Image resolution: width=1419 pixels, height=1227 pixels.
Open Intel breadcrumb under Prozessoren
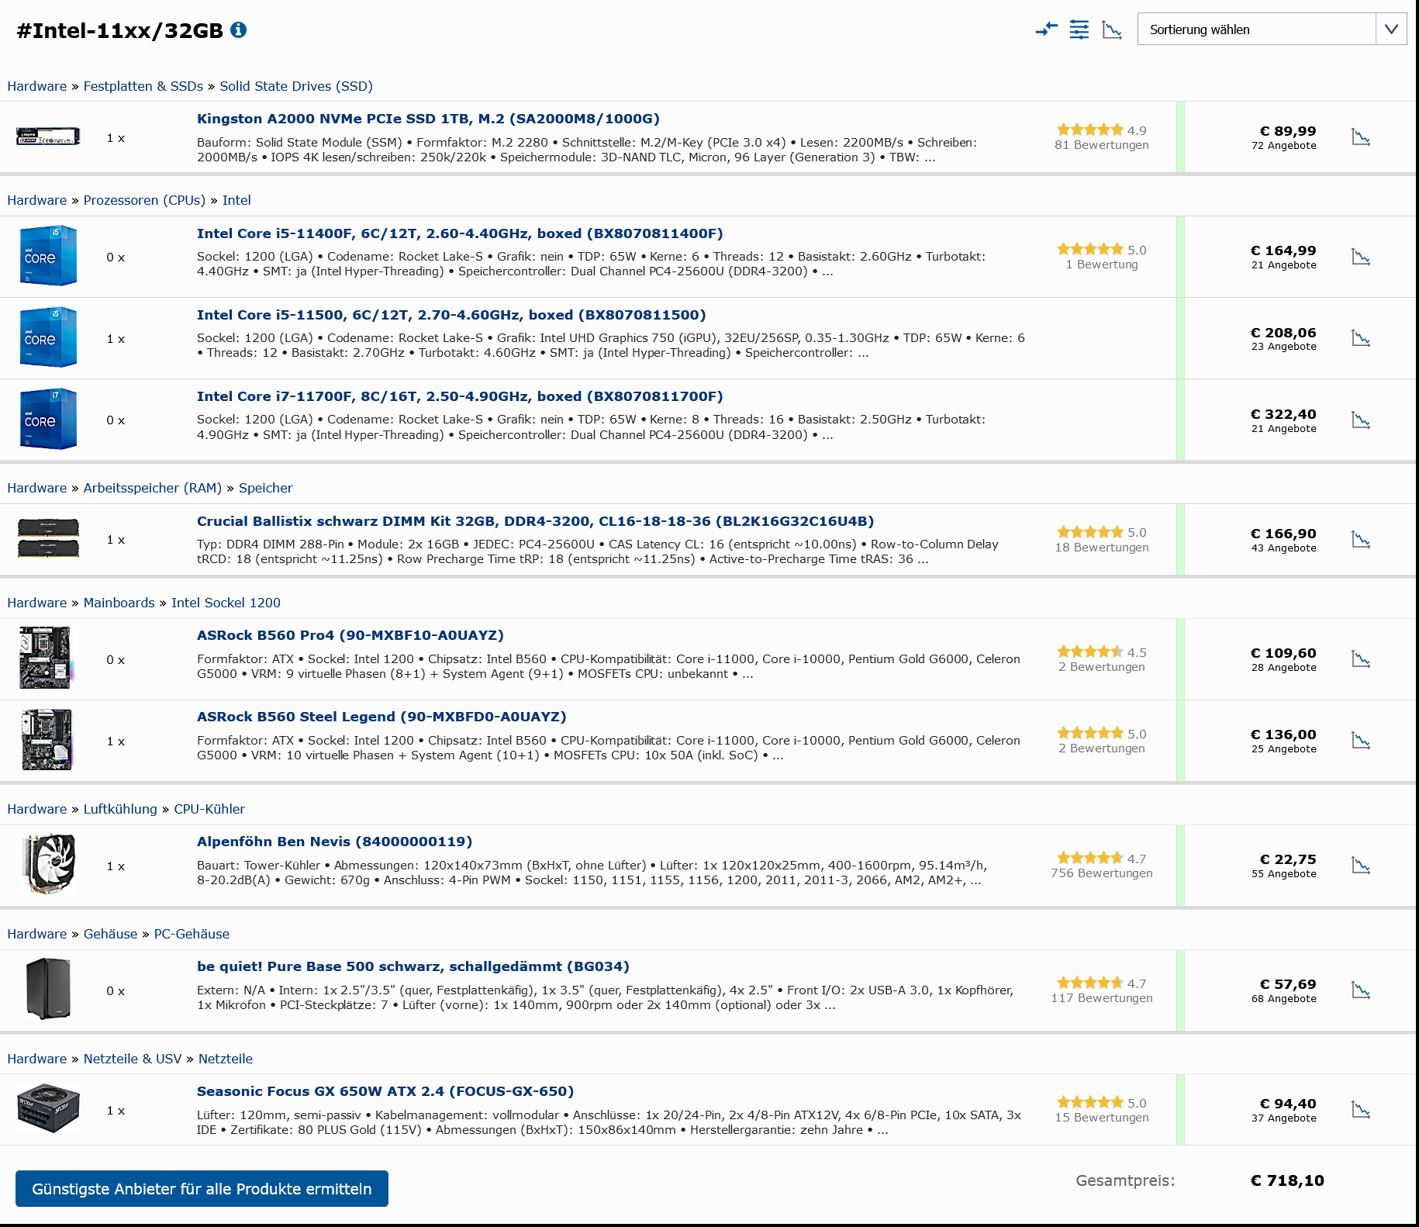(x=236, y=200)
